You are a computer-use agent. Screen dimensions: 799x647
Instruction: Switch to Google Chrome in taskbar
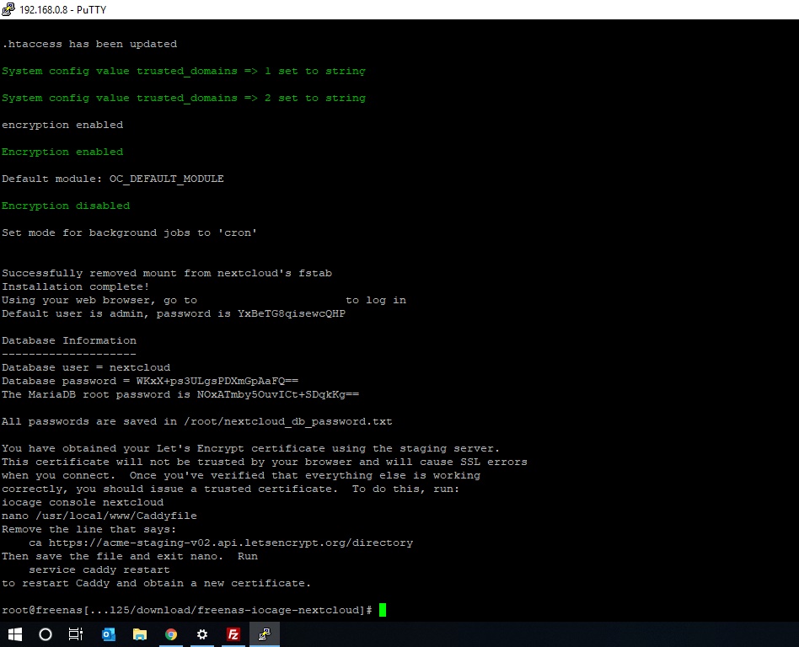click(171, 634)
